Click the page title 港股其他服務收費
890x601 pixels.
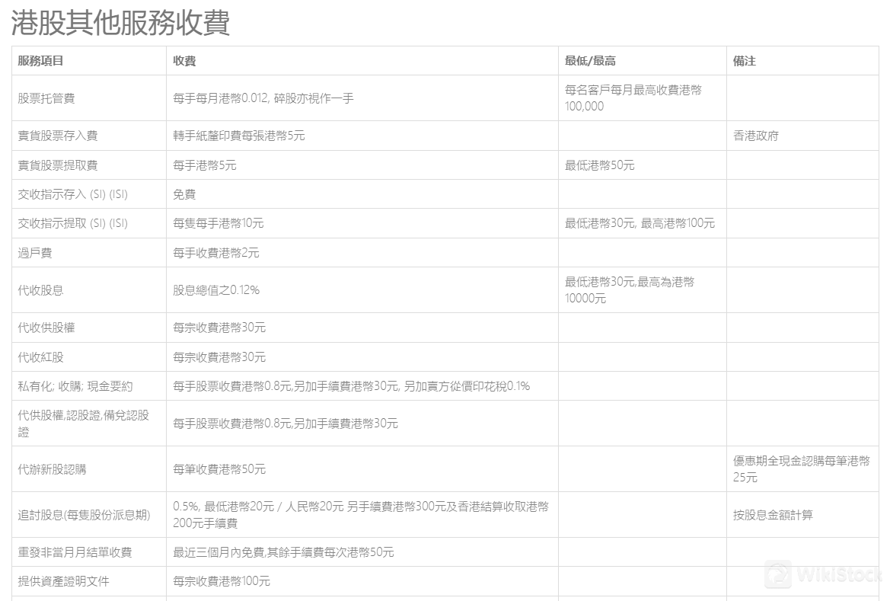click(x=120, y=23)
